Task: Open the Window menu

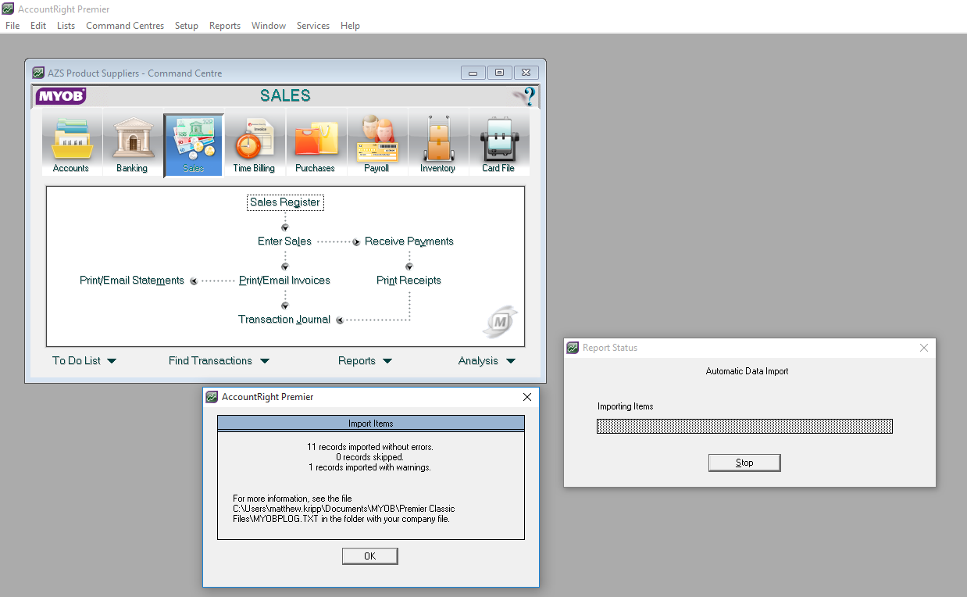Action: coord(269,26)
